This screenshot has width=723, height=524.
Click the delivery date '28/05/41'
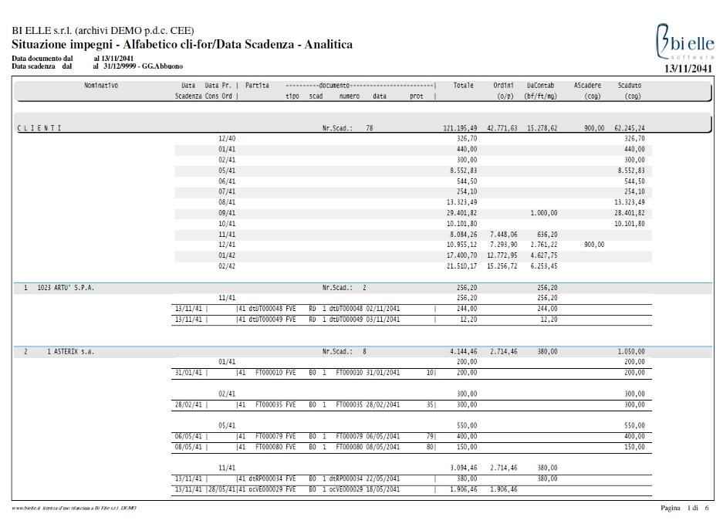pyautogui.click(x=222, y=489)
